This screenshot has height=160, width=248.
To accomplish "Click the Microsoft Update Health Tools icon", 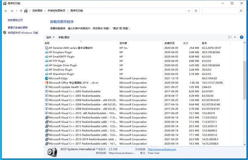I will point(47,87).
